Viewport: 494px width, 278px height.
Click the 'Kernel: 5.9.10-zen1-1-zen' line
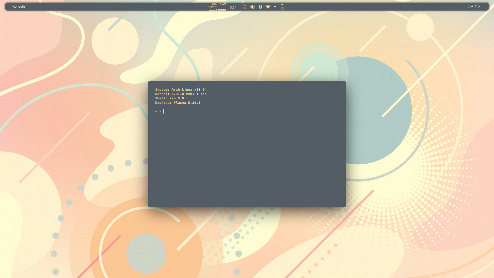[x=181, y=94]
